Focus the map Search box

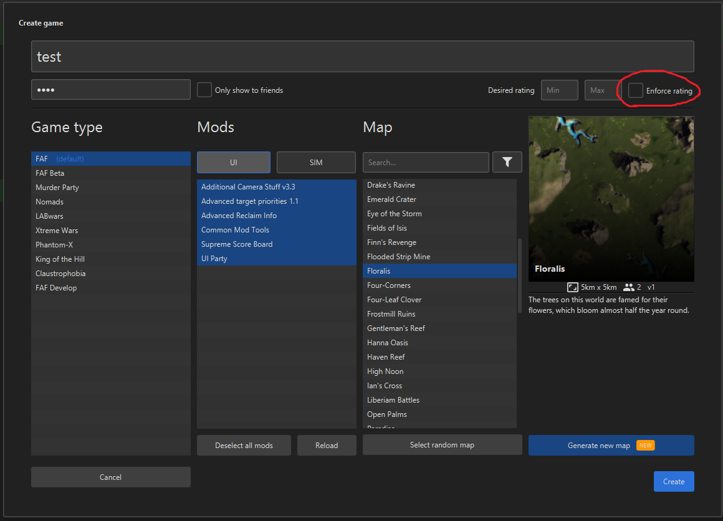426,162
